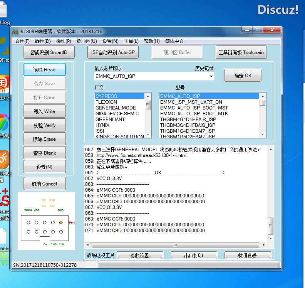Click log line 062 VCCIO: 3.3V
This screenshot has width=305, height=288.
tap(104, 179)
